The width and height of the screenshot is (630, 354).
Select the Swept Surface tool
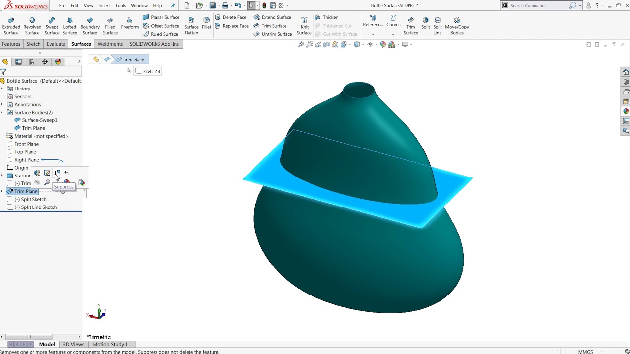click(52, 26)
